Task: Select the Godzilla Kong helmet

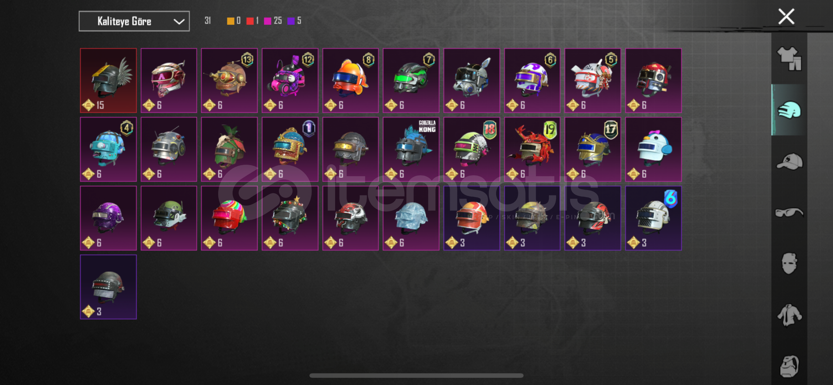Action: click(x=411, y=149)
